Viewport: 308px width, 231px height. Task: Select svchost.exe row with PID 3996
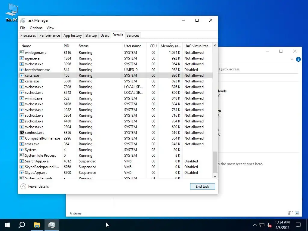116,64
